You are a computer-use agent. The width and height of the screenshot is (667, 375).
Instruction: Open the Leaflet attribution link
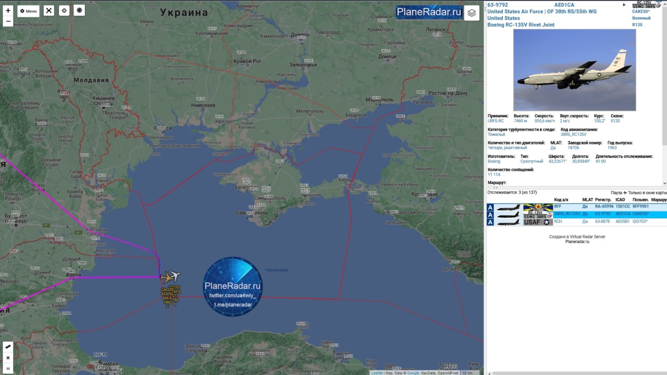tap(377, 373)
